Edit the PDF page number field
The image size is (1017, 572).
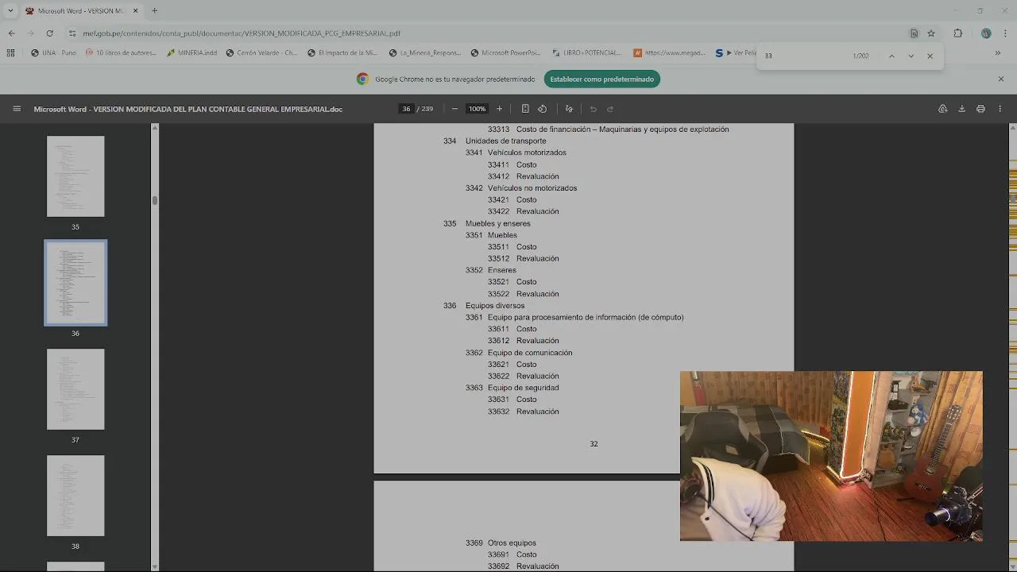tap(406, 109)
